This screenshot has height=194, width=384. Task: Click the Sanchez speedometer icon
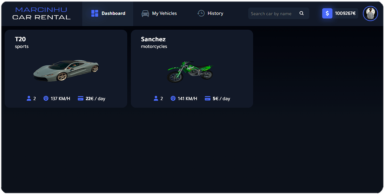click(173, 99)
